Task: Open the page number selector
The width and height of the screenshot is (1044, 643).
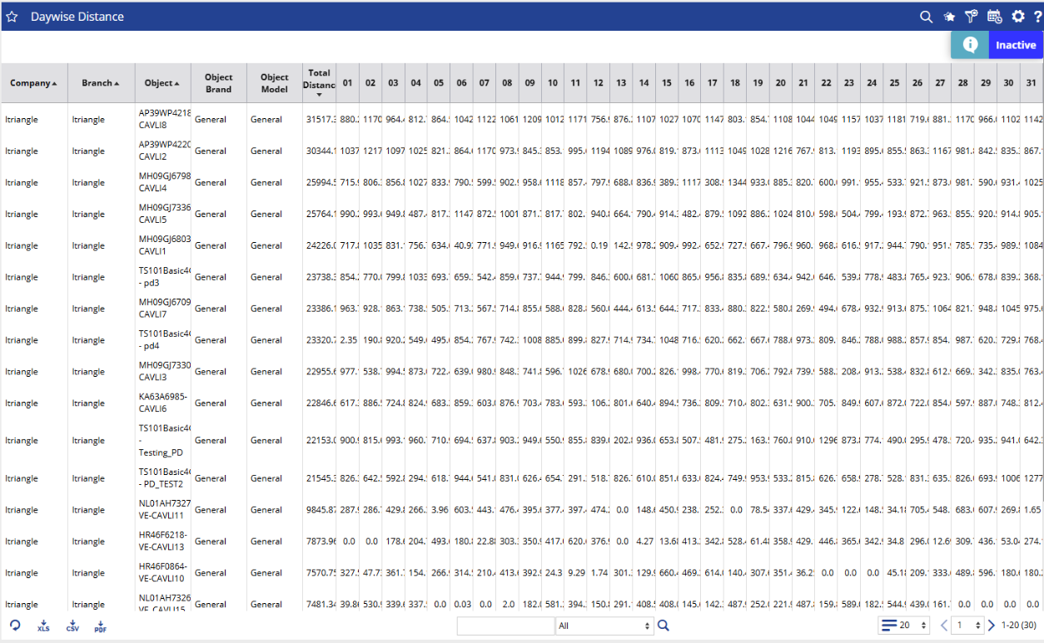Action: (x=967, y=626)
